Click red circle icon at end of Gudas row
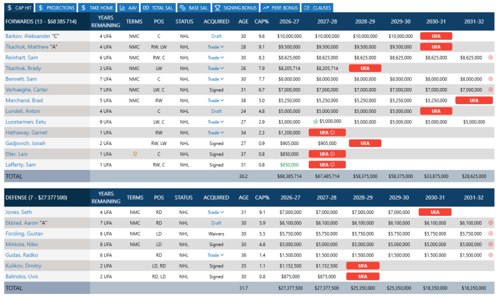The image size is (496, 297). (490, 255)
